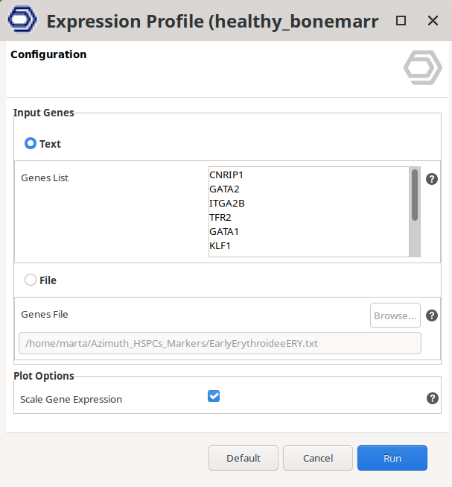Reset settings with the Default button
The height and width of the screenshot is (487, 452).
[243, 458]
